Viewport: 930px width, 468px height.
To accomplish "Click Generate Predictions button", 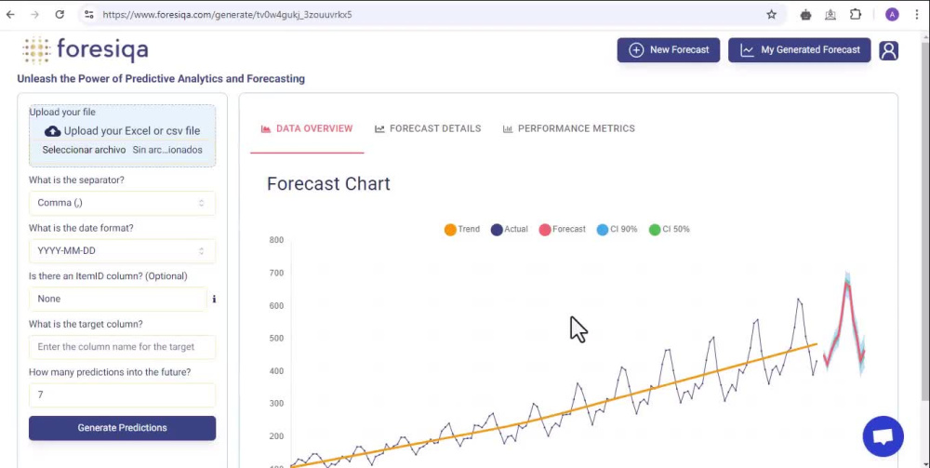I will pyautogui.click(x=122, y=428).
